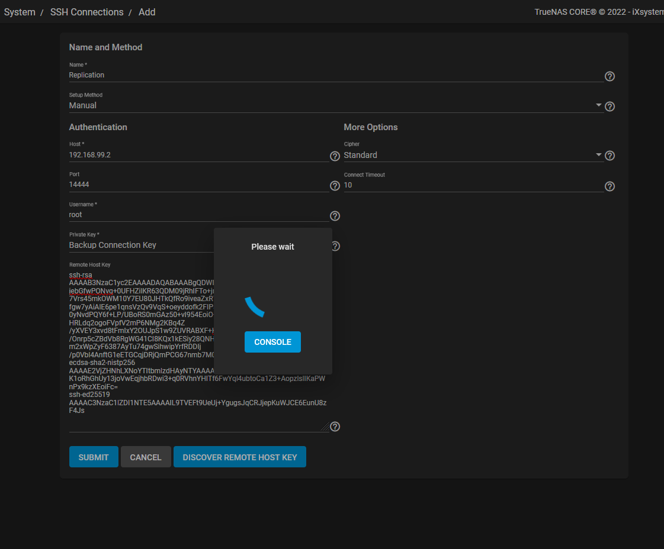Open help for Connect Timeout
This screenshot has height=549, width=664.
[x=610, y=186]
